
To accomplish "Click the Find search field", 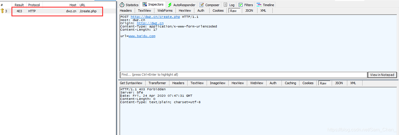I will pyautogui.click(x=244, y=75).
